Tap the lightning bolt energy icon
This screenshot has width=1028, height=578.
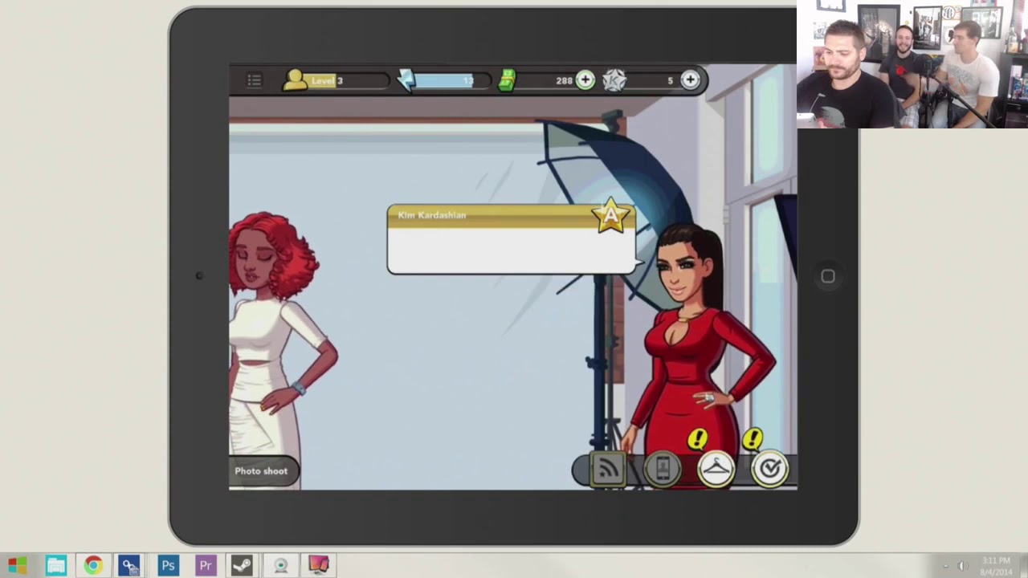coord(406,79)
